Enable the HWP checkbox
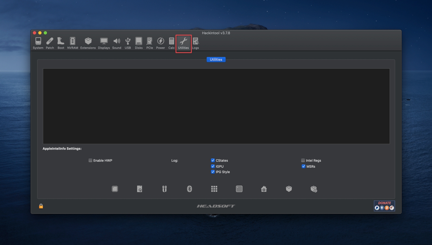 point(90,160)
